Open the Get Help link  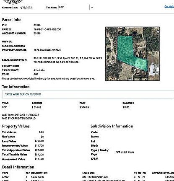[x=169, y=7]
